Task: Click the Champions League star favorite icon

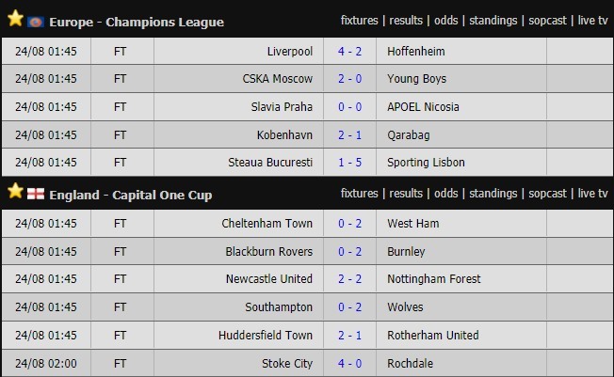Action: (15, 19)
